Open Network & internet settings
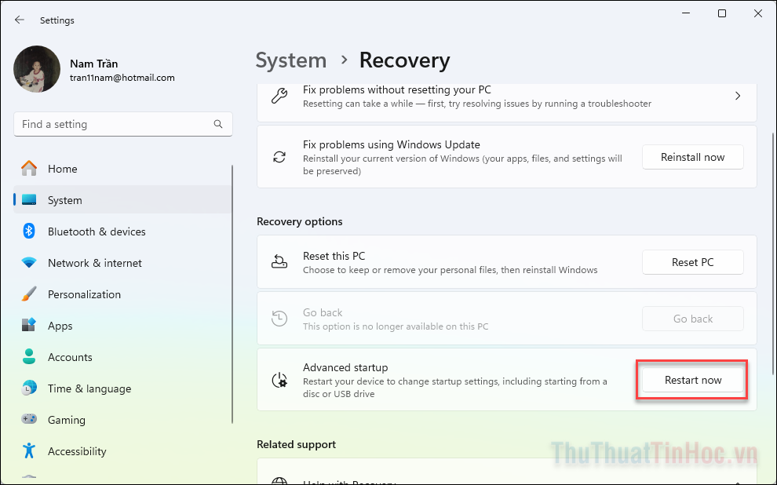Image resolution: width=777 pixels, height=485 pixels. tap(94, 263)
